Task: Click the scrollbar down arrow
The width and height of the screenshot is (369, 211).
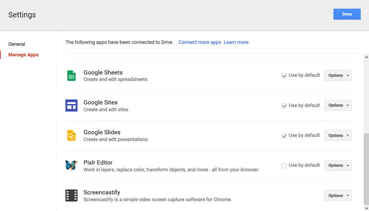Action: point(366,208)
